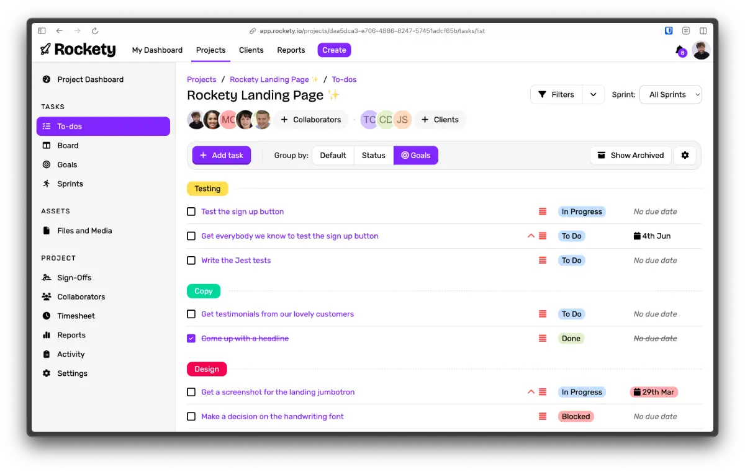This screenshot has width=745, height=472.
Task: Click overdue date badge 29th Mar
Action: [x=654, y=392]
